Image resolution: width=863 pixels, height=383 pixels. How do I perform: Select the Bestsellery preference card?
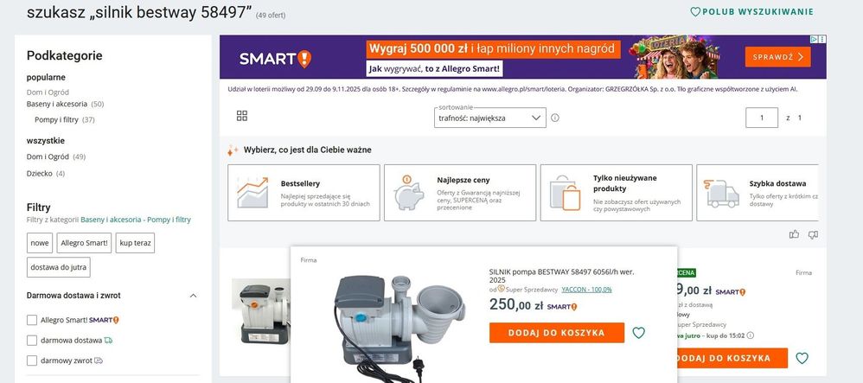(304, 193)
